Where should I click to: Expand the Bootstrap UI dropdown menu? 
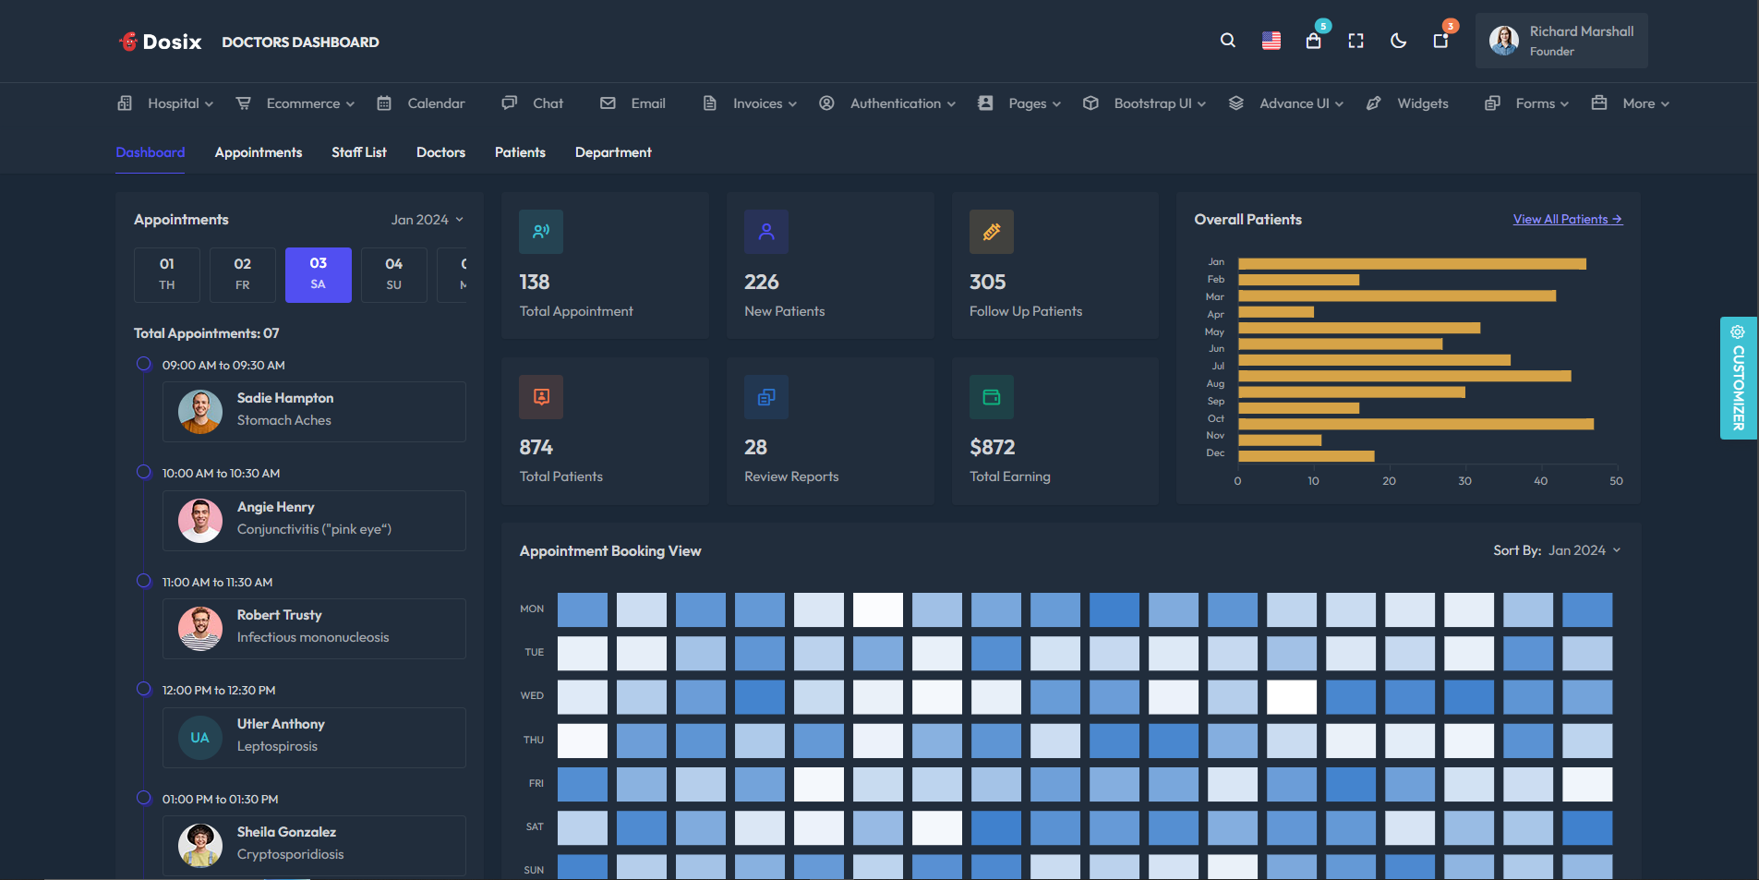1201,104
